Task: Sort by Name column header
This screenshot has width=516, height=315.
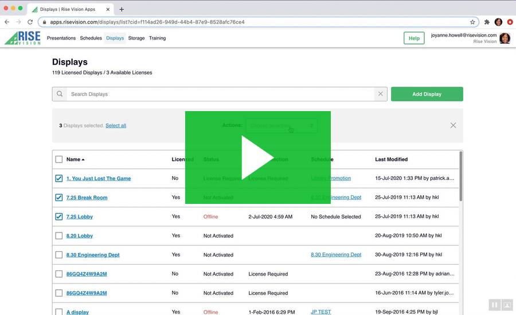Action: [75, 159]
